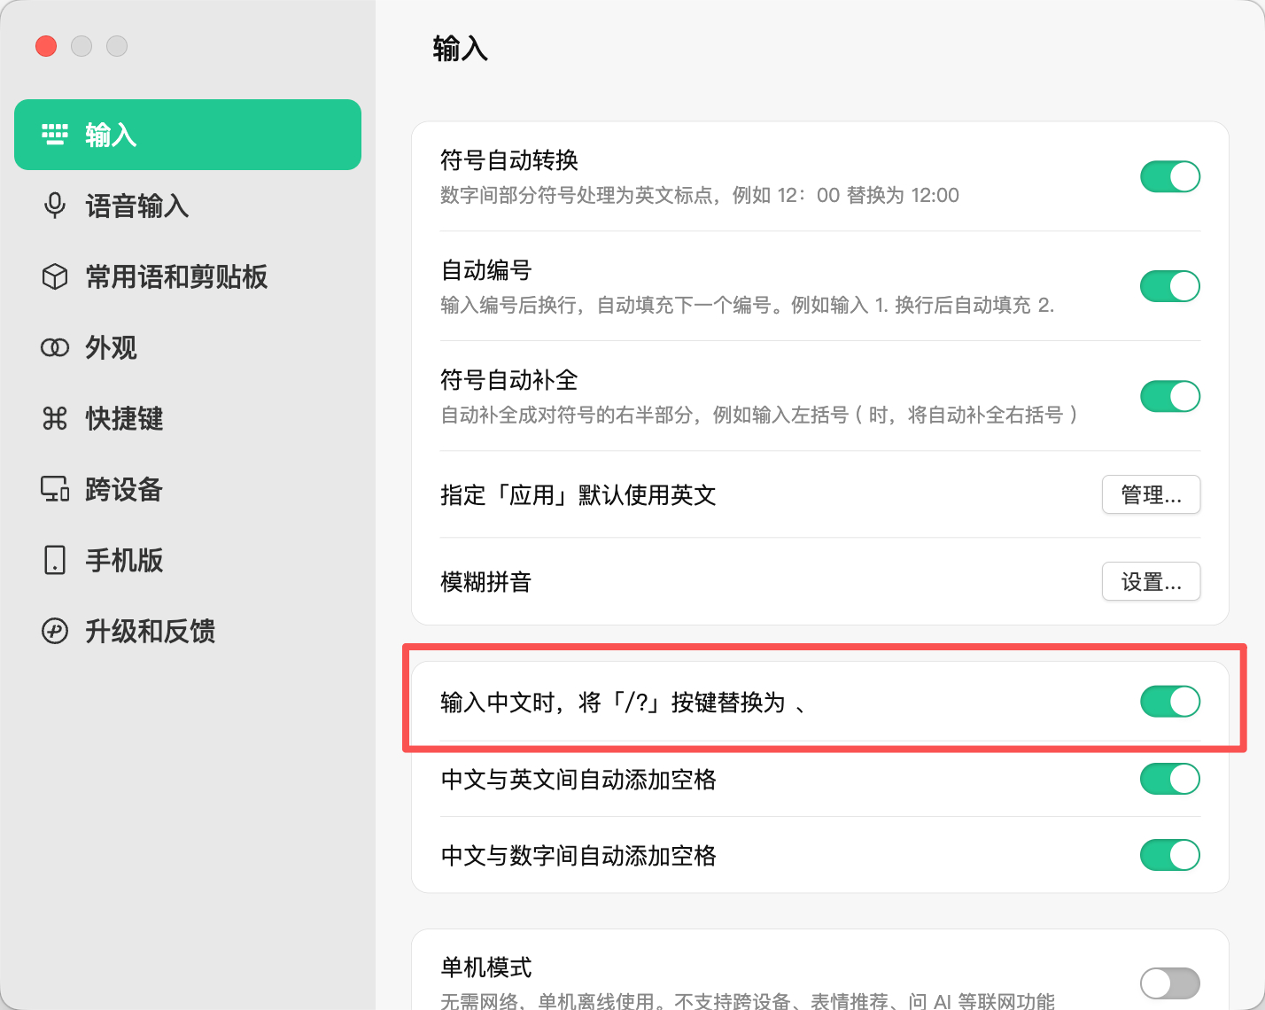Disable 符号自动转换 switch

[x=1170, y=176]
